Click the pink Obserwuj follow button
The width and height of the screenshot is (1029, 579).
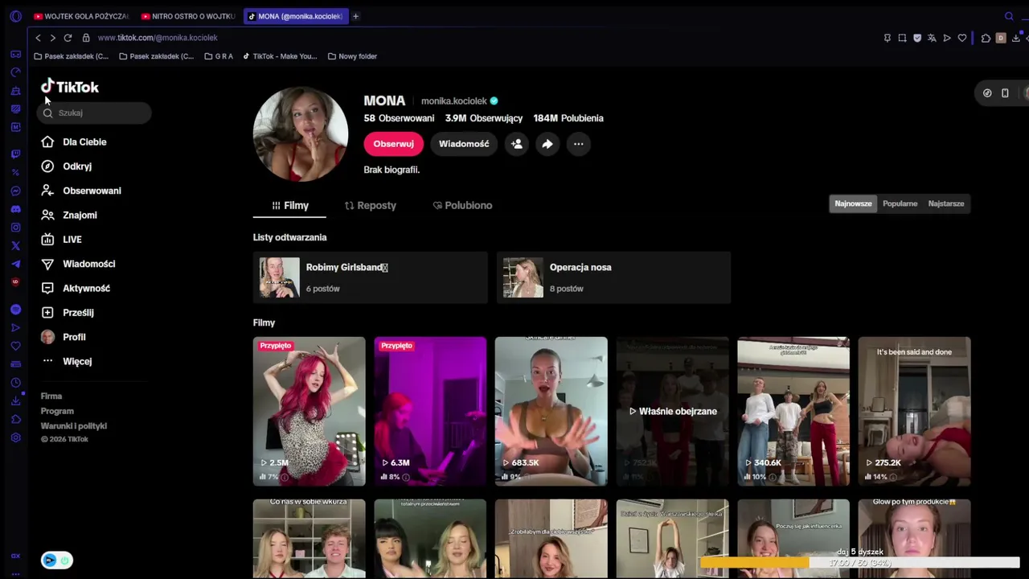click(393, 144)
